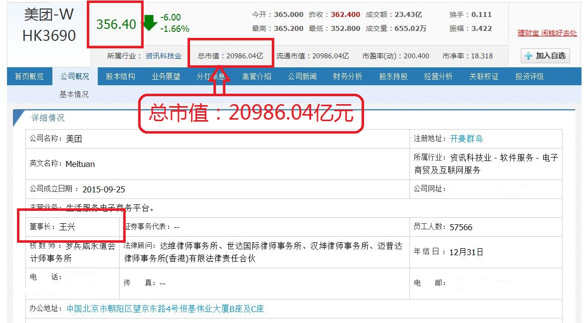Click the current price 356.40
The image size is (585, 323).
[x=116, y=24]
